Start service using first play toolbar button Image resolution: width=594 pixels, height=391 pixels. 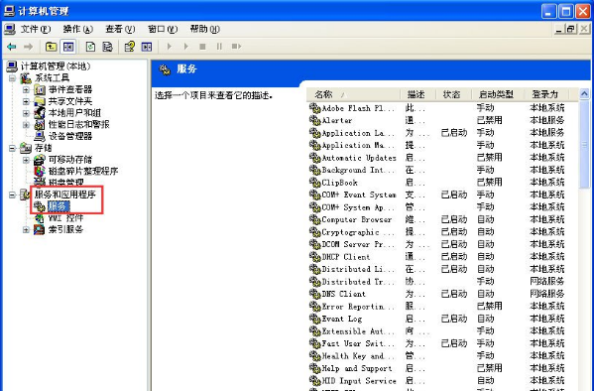(x=169, y=47)
